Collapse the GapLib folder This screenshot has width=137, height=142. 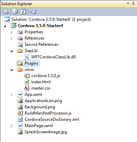11,51
